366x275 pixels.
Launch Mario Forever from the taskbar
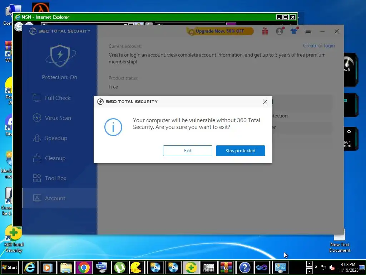(209, 267)
